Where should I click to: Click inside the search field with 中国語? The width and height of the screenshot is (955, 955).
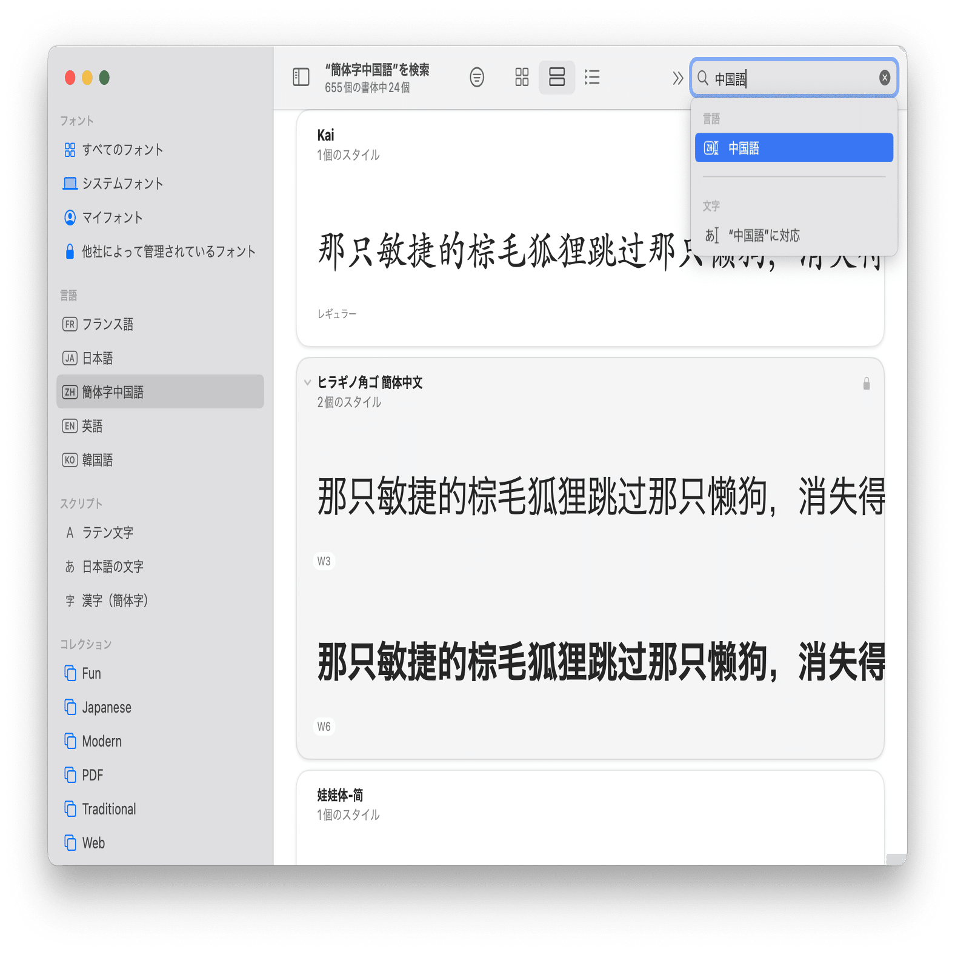794,78
